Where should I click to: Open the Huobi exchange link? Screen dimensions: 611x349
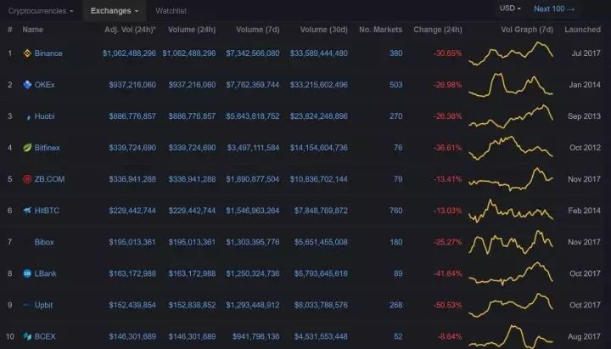(44, 116)
